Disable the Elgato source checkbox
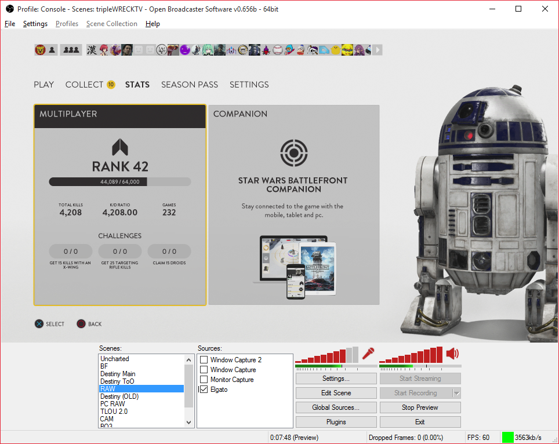 tap(204, 390)
